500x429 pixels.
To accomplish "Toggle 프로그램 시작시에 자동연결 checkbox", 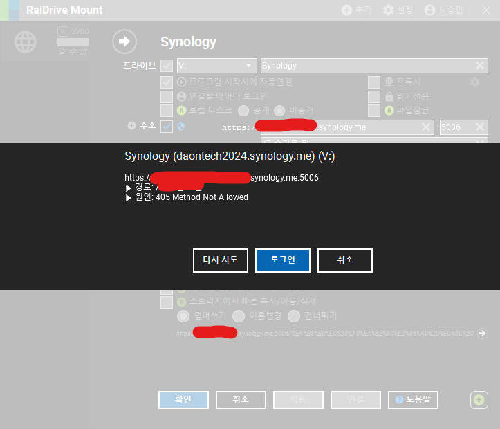I will [167, 82].
